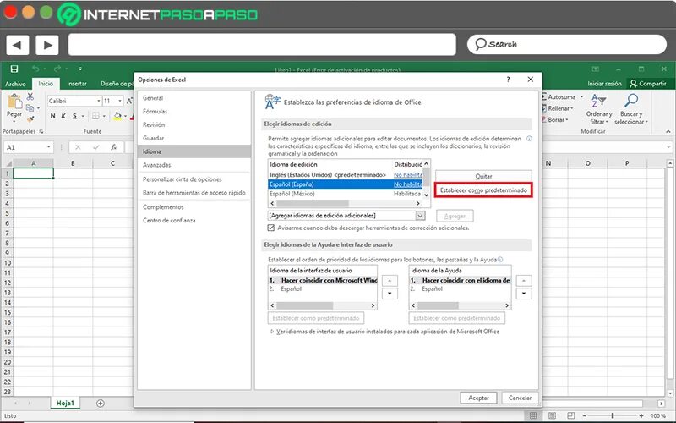Click the Ordenar y filtrar icon
The width and height of the screenshot is (676, 423).
point(599,101)
